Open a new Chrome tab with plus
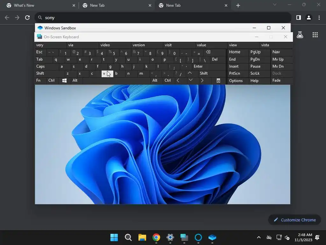The height and width of the screenshot is (245, 326). click(238, 5)
